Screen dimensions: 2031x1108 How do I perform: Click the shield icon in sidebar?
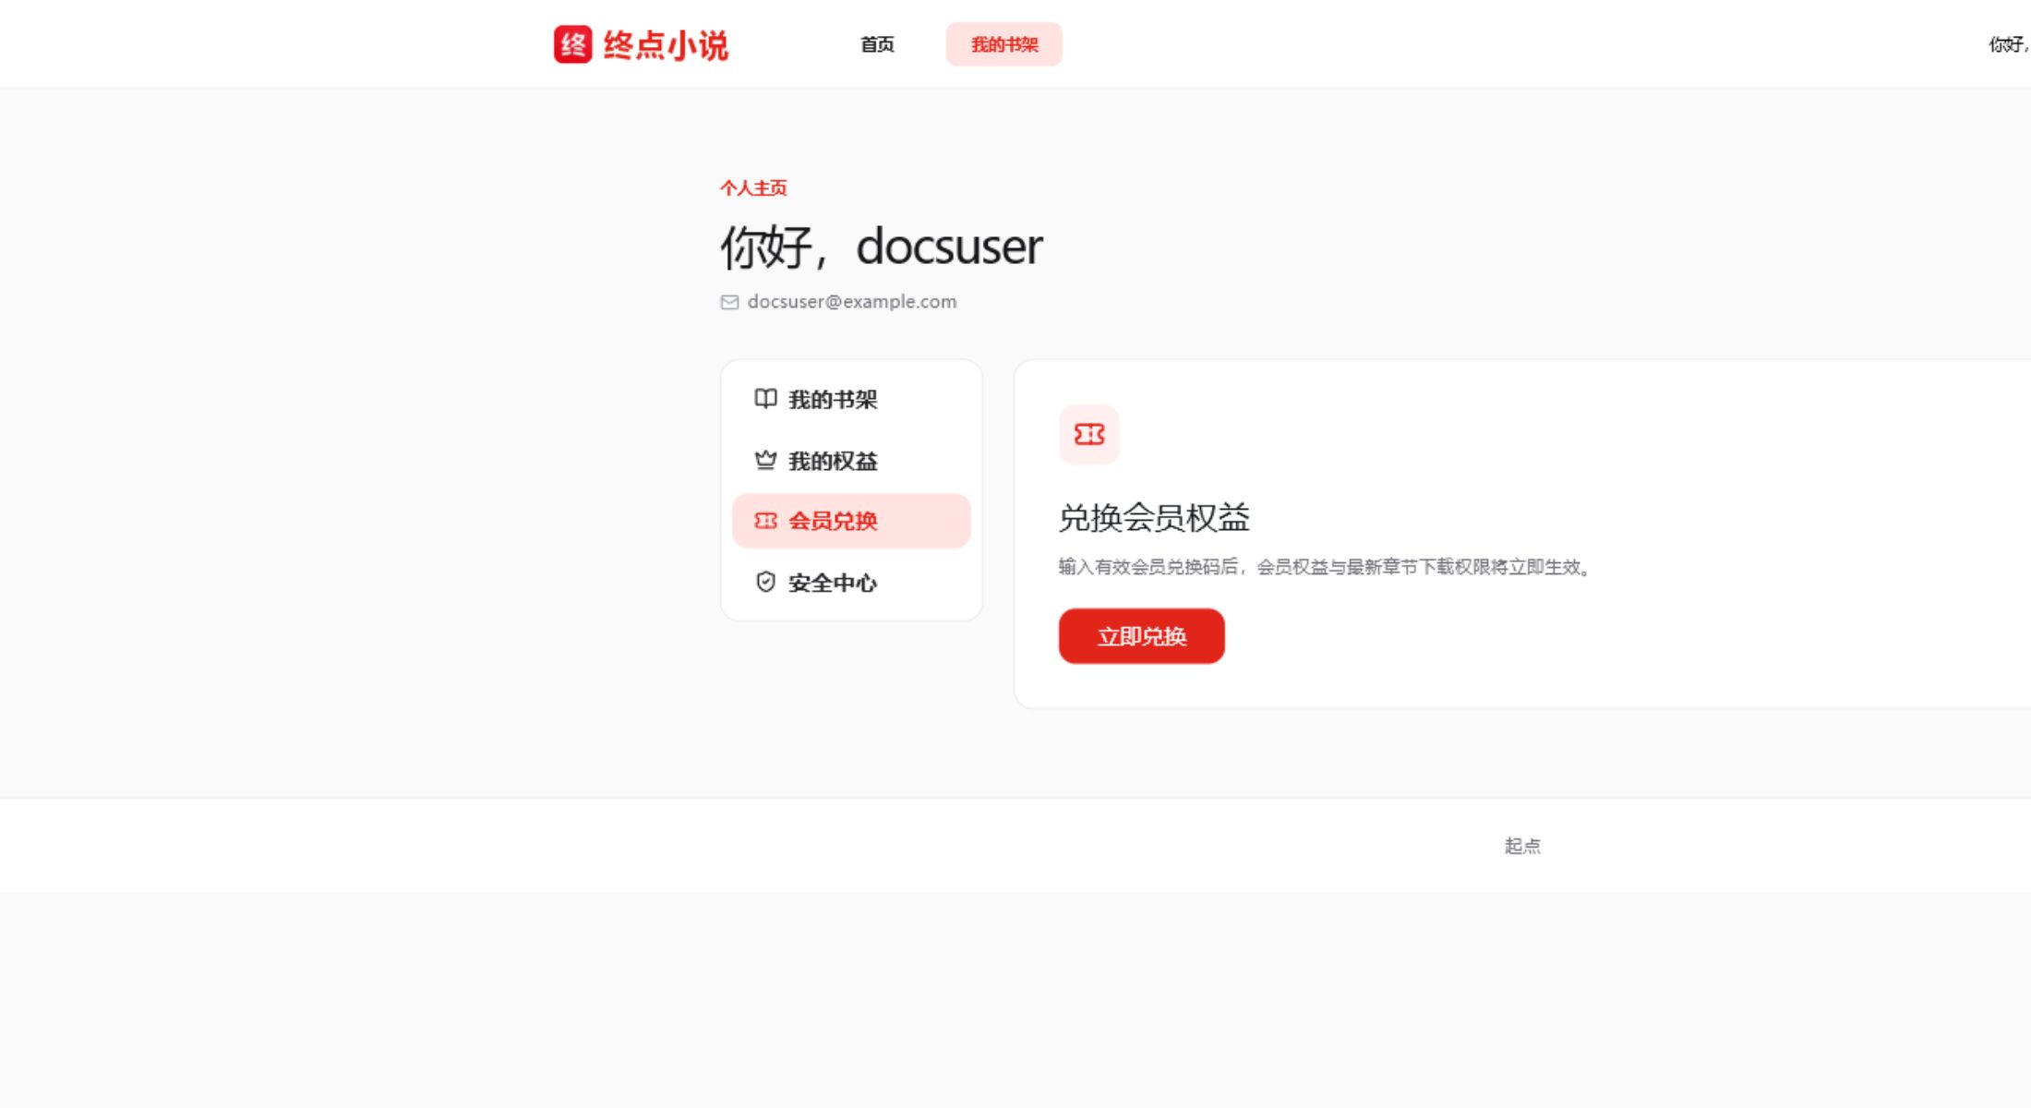[x=765, y=582]
